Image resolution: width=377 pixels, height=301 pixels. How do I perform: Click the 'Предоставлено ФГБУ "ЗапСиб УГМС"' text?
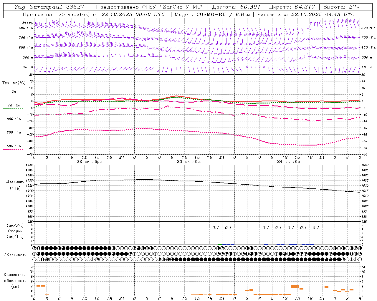150,7
